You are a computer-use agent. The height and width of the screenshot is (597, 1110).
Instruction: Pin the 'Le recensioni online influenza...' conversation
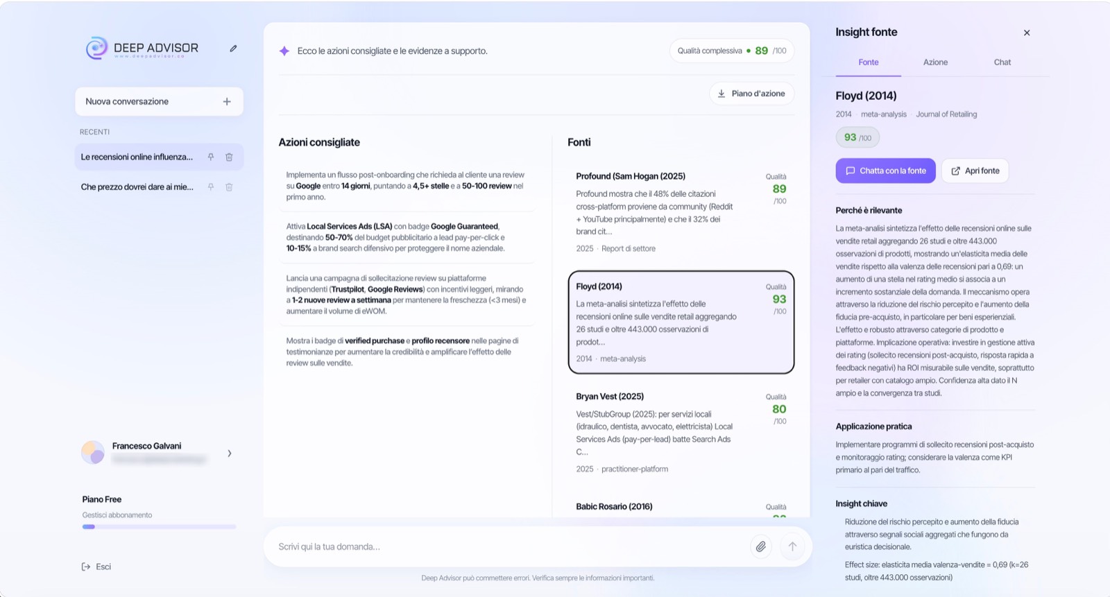pyautogui.click(x=211, y=157)
